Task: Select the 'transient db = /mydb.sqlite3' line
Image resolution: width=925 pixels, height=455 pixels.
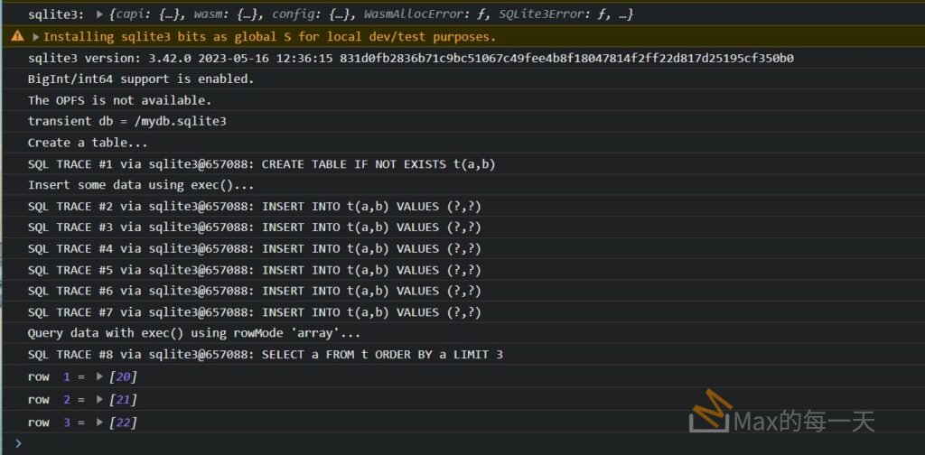Action: (x=126, y=121)
